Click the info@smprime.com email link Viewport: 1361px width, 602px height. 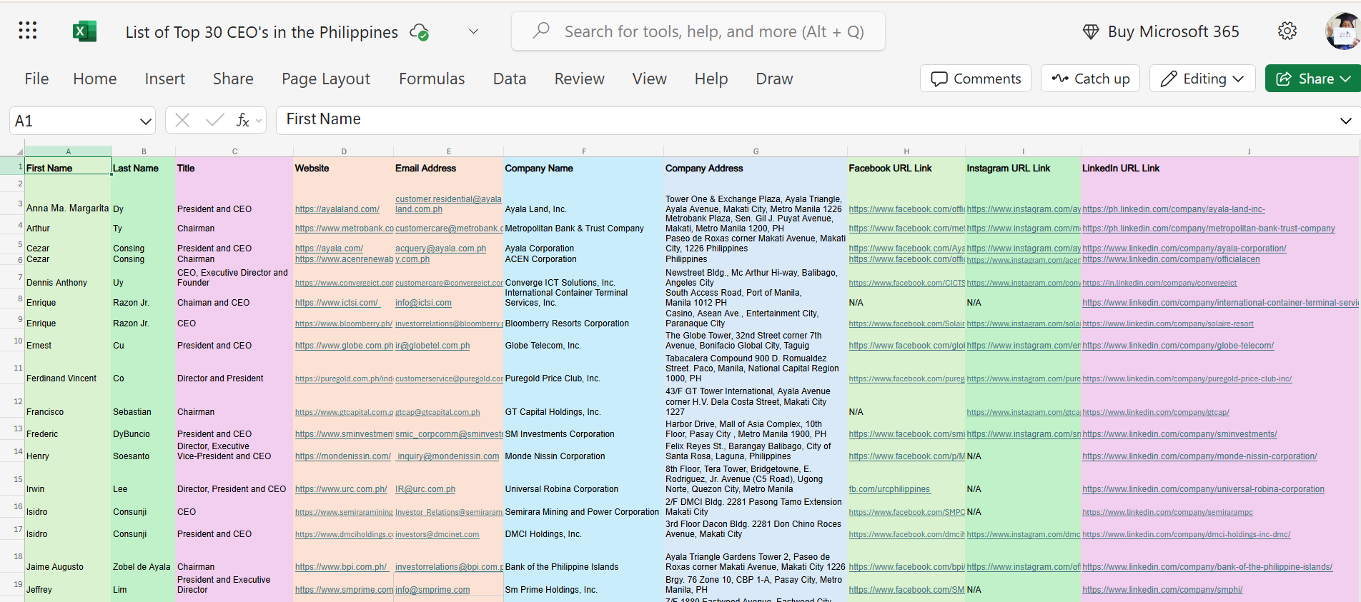[x=432, y=590]
